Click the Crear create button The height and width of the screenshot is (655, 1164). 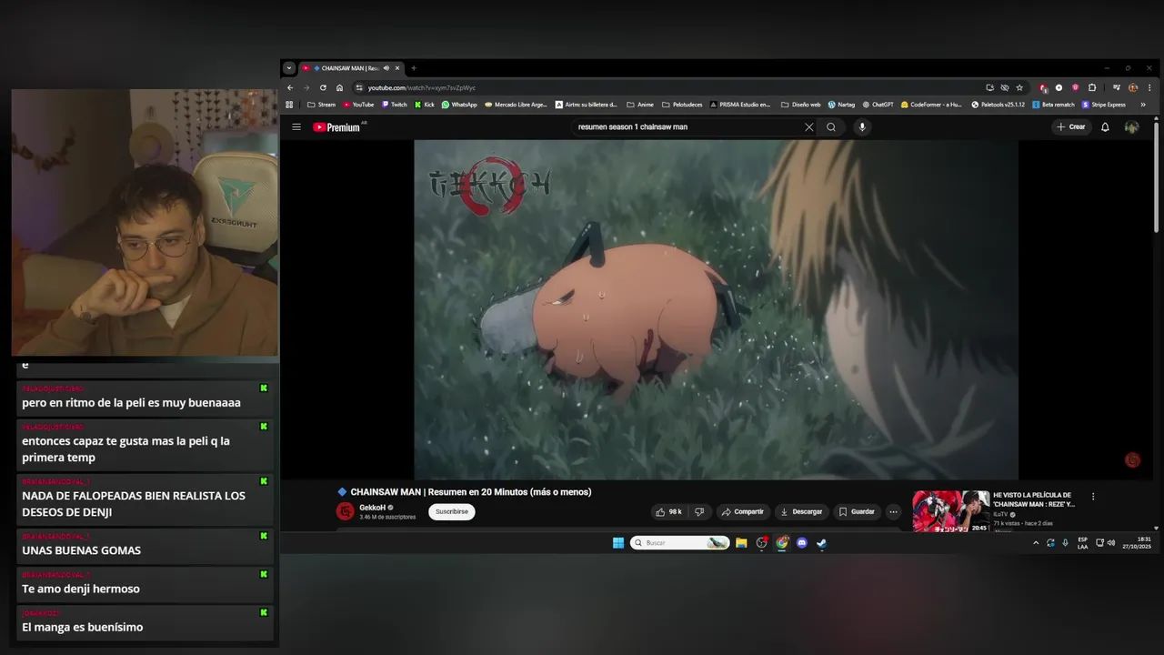[x=1071, y=127]
